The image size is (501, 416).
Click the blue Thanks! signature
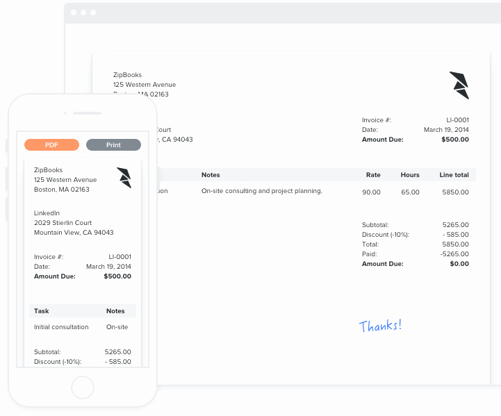pyautogui.click(x=380, y=326)
